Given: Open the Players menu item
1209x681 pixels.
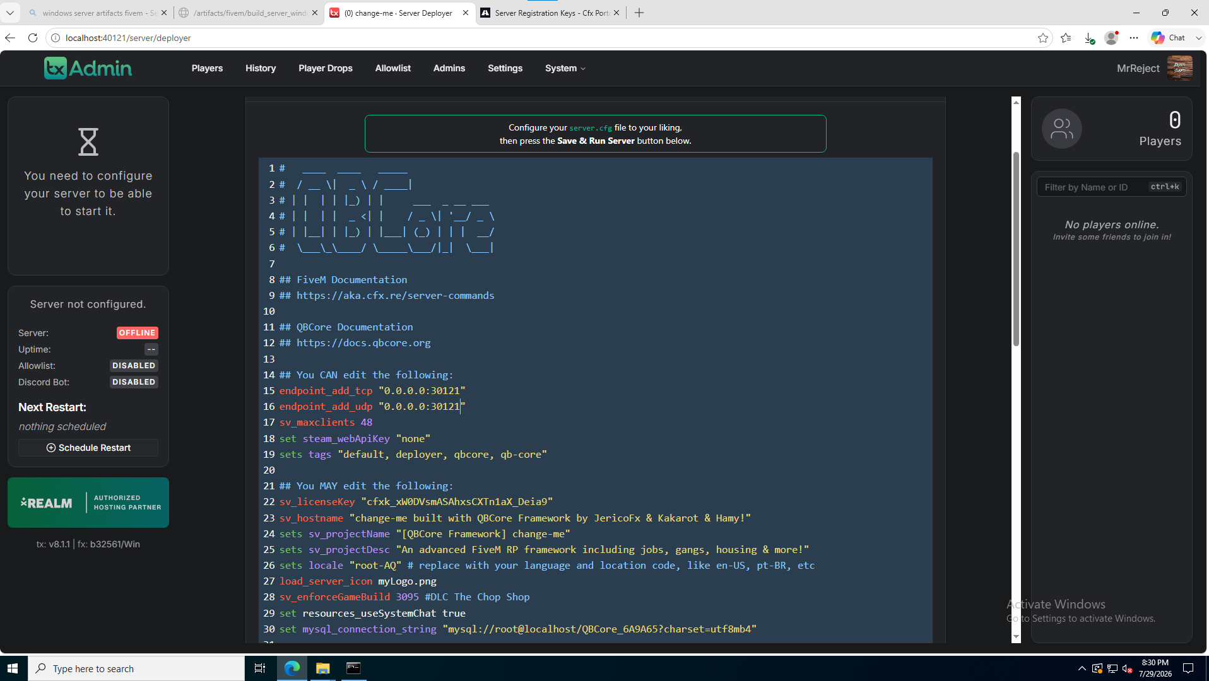Looking at the screenshot, I should [207, 68].
